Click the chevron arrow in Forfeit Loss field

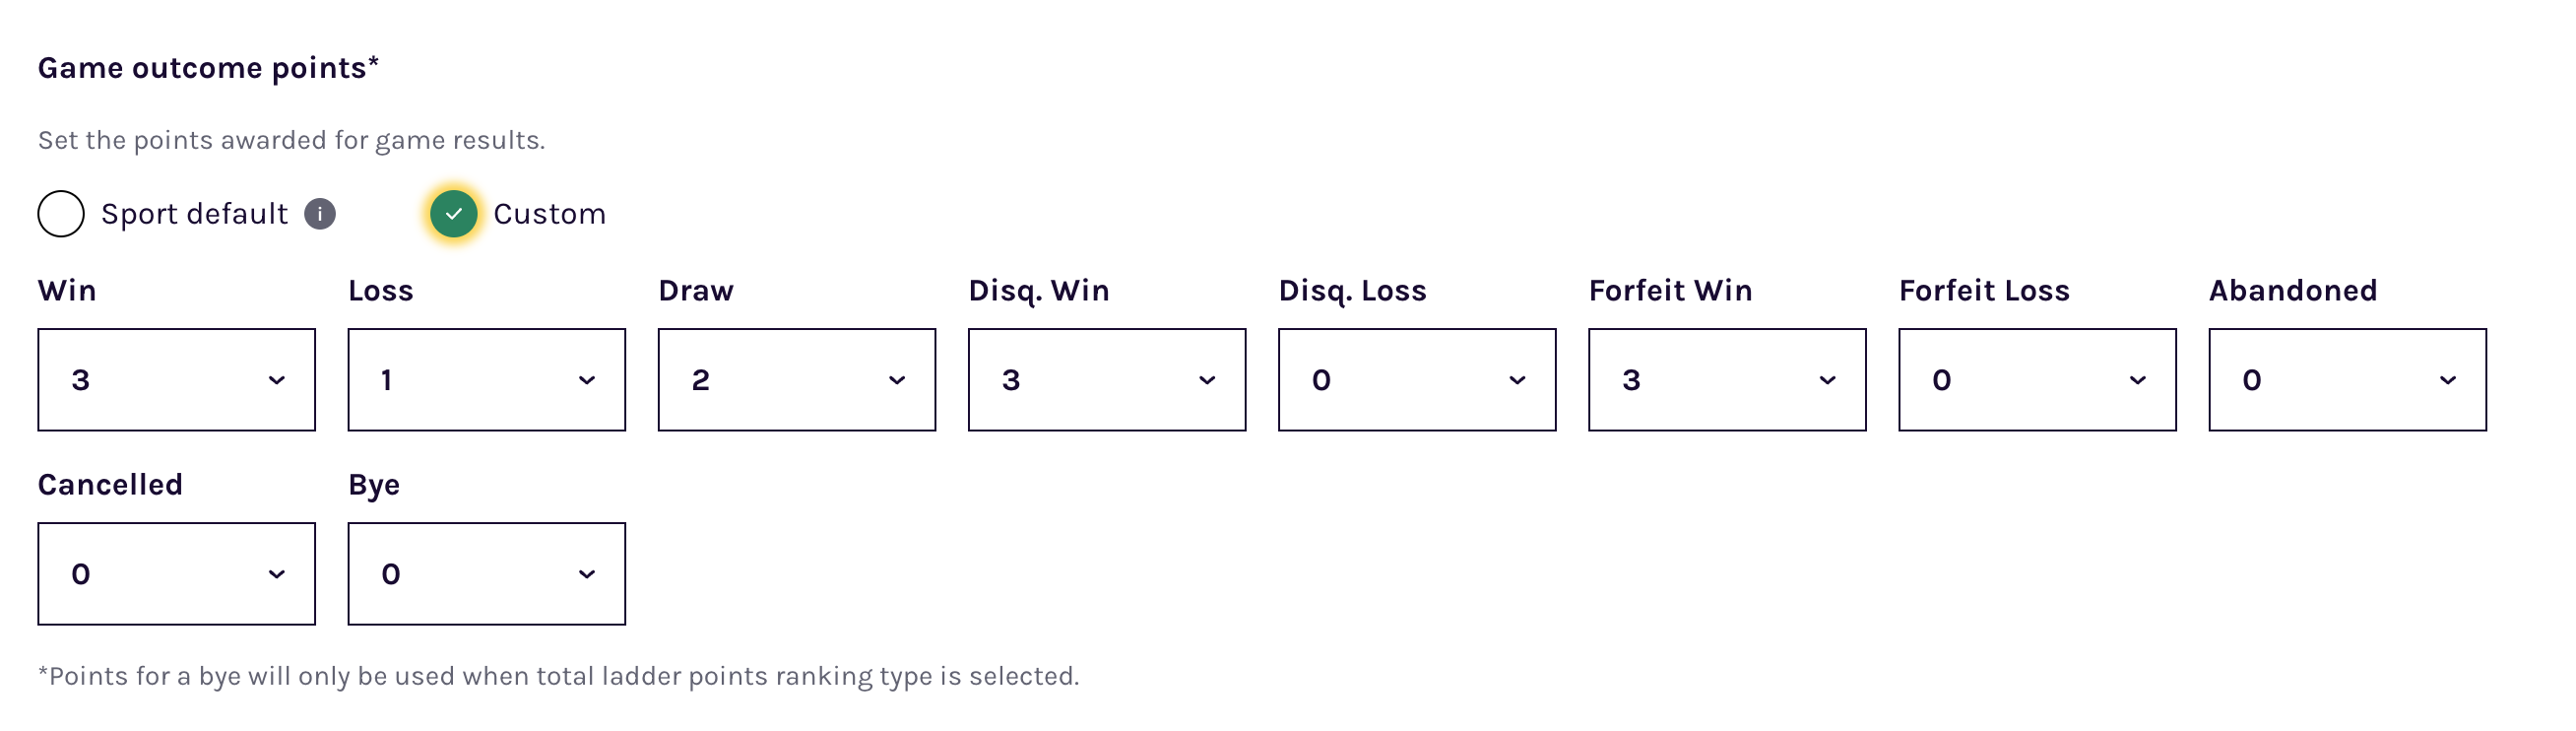2137,380
